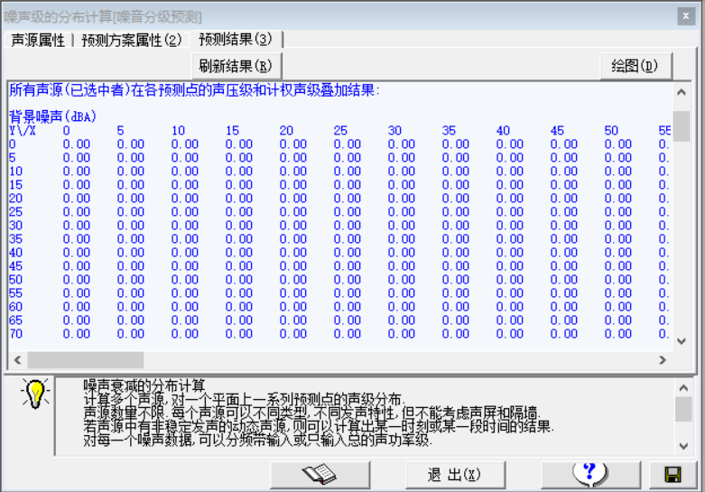Switch to the 声源属性 tab
705x492 pixels.
point(38,40)
